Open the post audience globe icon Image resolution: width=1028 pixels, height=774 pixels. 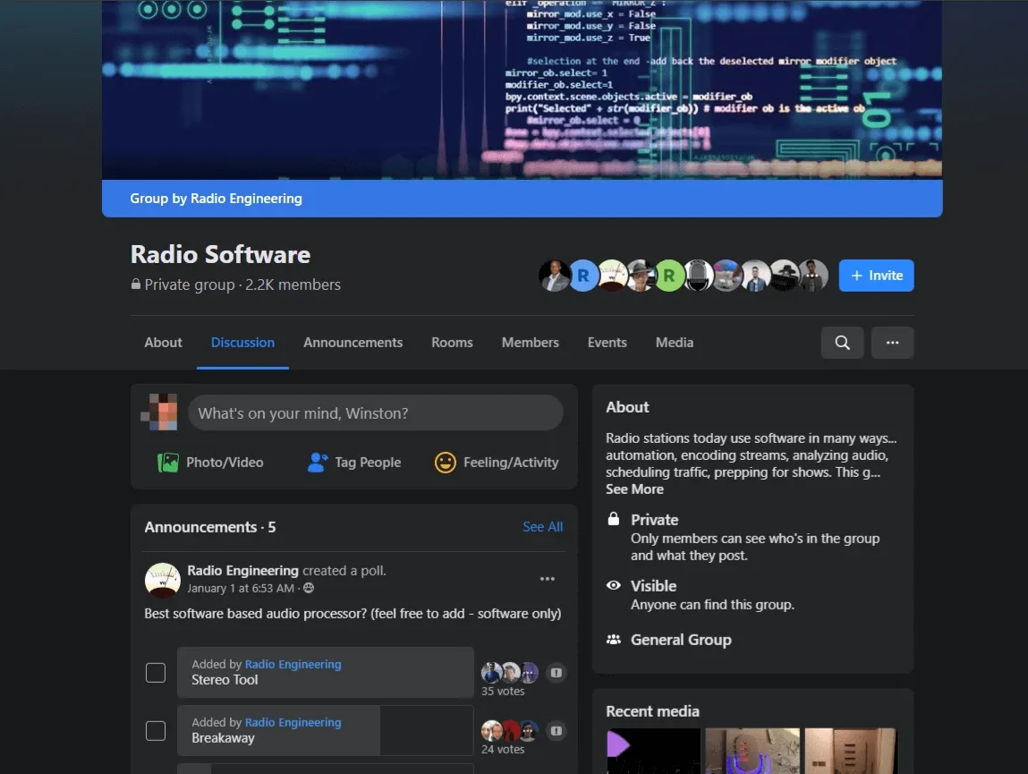pos(309,588)
